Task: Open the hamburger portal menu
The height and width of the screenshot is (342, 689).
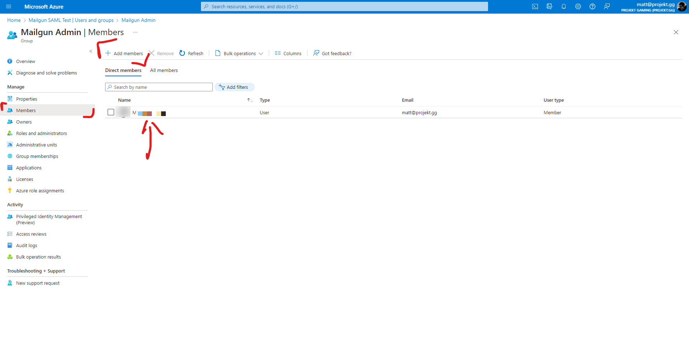Action: pos(9,6)
